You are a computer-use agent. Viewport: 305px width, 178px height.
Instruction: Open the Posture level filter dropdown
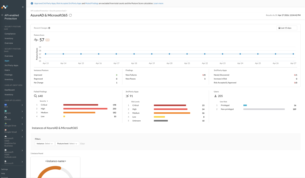point(67,144)
